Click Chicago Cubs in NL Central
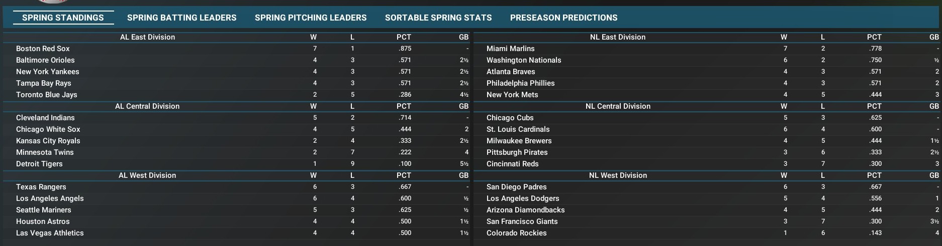Screen dimensions: 942x246 510,118
